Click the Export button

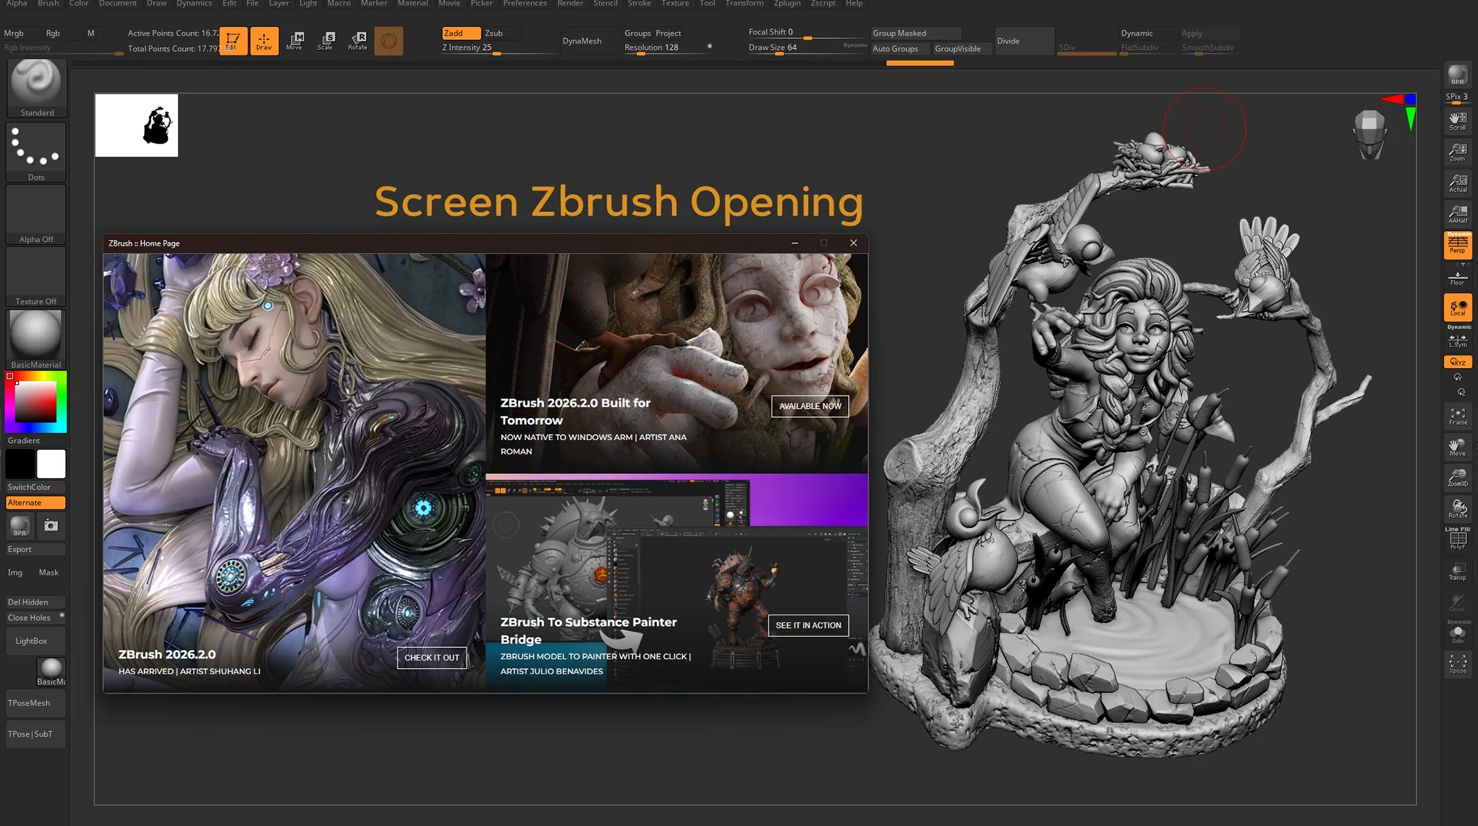point(36,549)
